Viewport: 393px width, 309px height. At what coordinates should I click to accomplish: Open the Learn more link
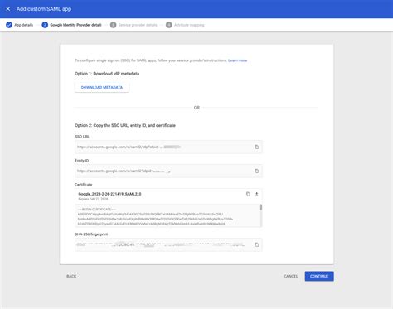[x=237, y=60]
